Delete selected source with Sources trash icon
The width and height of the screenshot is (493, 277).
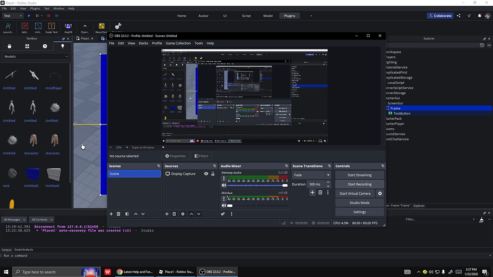174,214
